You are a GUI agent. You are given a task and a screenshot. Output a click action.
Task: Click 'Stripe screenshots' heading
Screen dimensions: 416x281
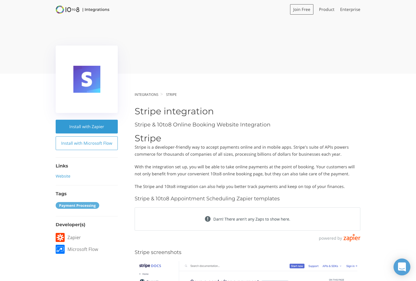pos(158,252)
